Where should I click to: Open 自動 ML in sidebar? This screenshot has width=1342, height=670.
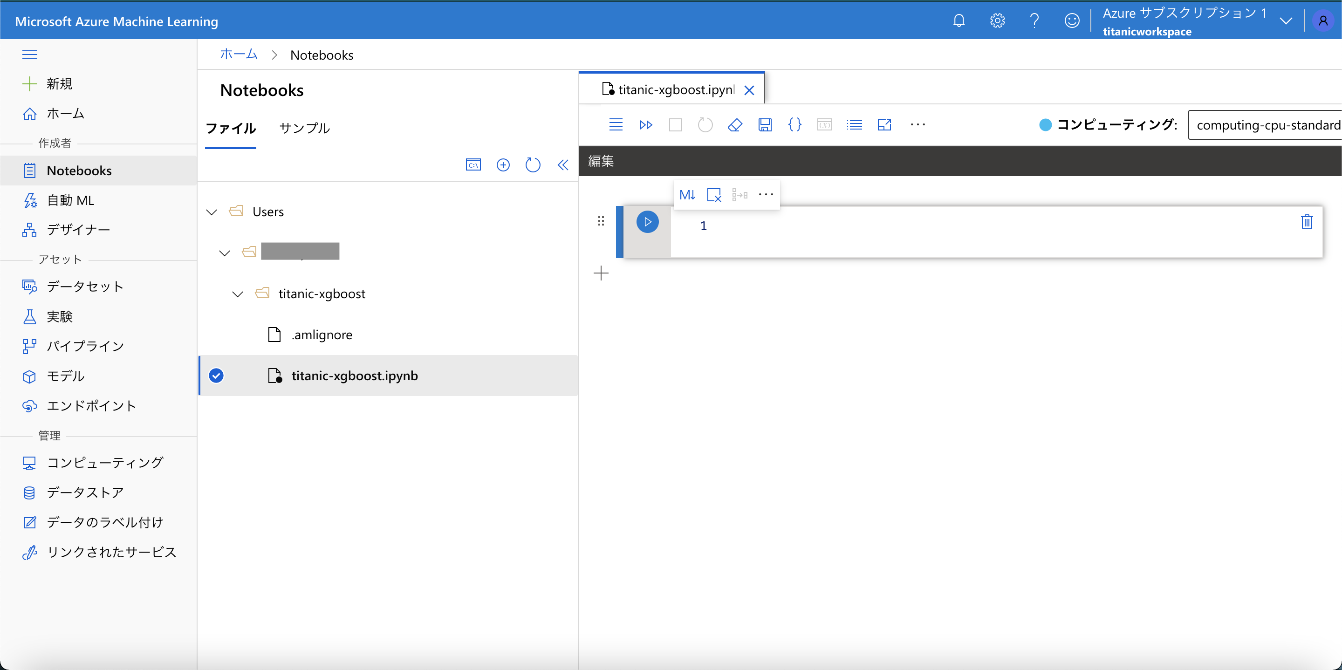(70, 201)
